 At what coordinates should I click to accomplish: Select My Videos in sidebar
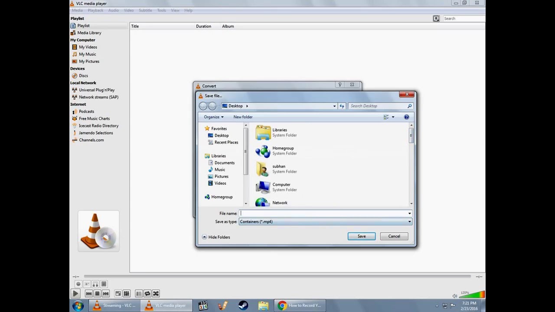pos(88,47)
